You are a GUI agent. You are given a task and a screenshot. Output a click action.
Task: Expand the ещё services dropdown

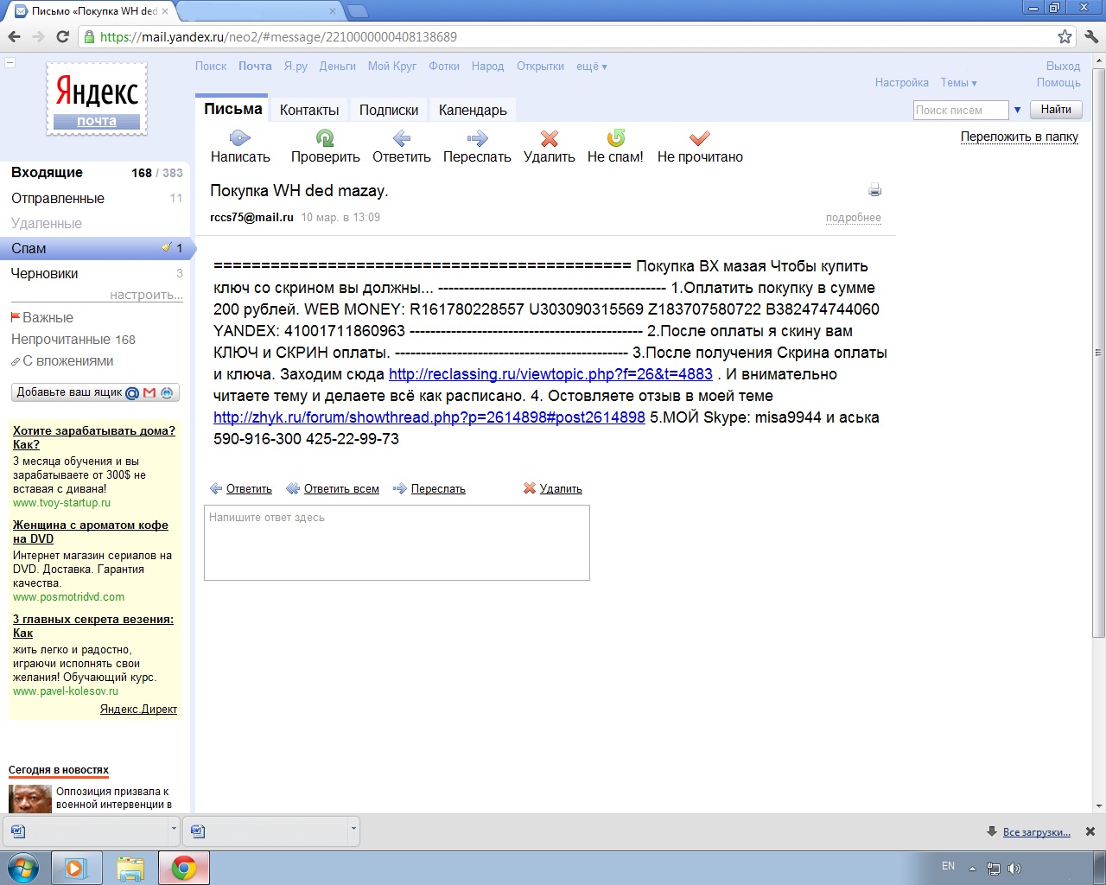pos(591,67)
